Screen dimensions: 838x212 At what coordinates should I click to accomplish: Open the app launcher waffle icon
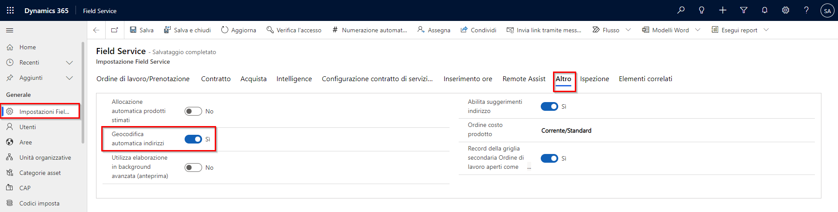pos(10,10)
